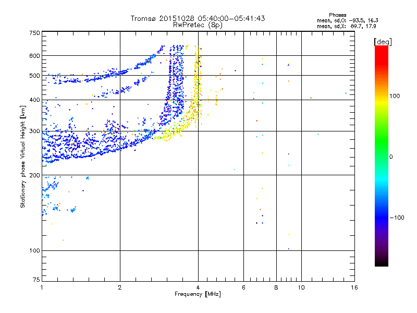Image resolution: width=417 pixels, height=313 pixels.
Task: Click the colorbar tick label '-100'
Action: (x=397, y=218)
